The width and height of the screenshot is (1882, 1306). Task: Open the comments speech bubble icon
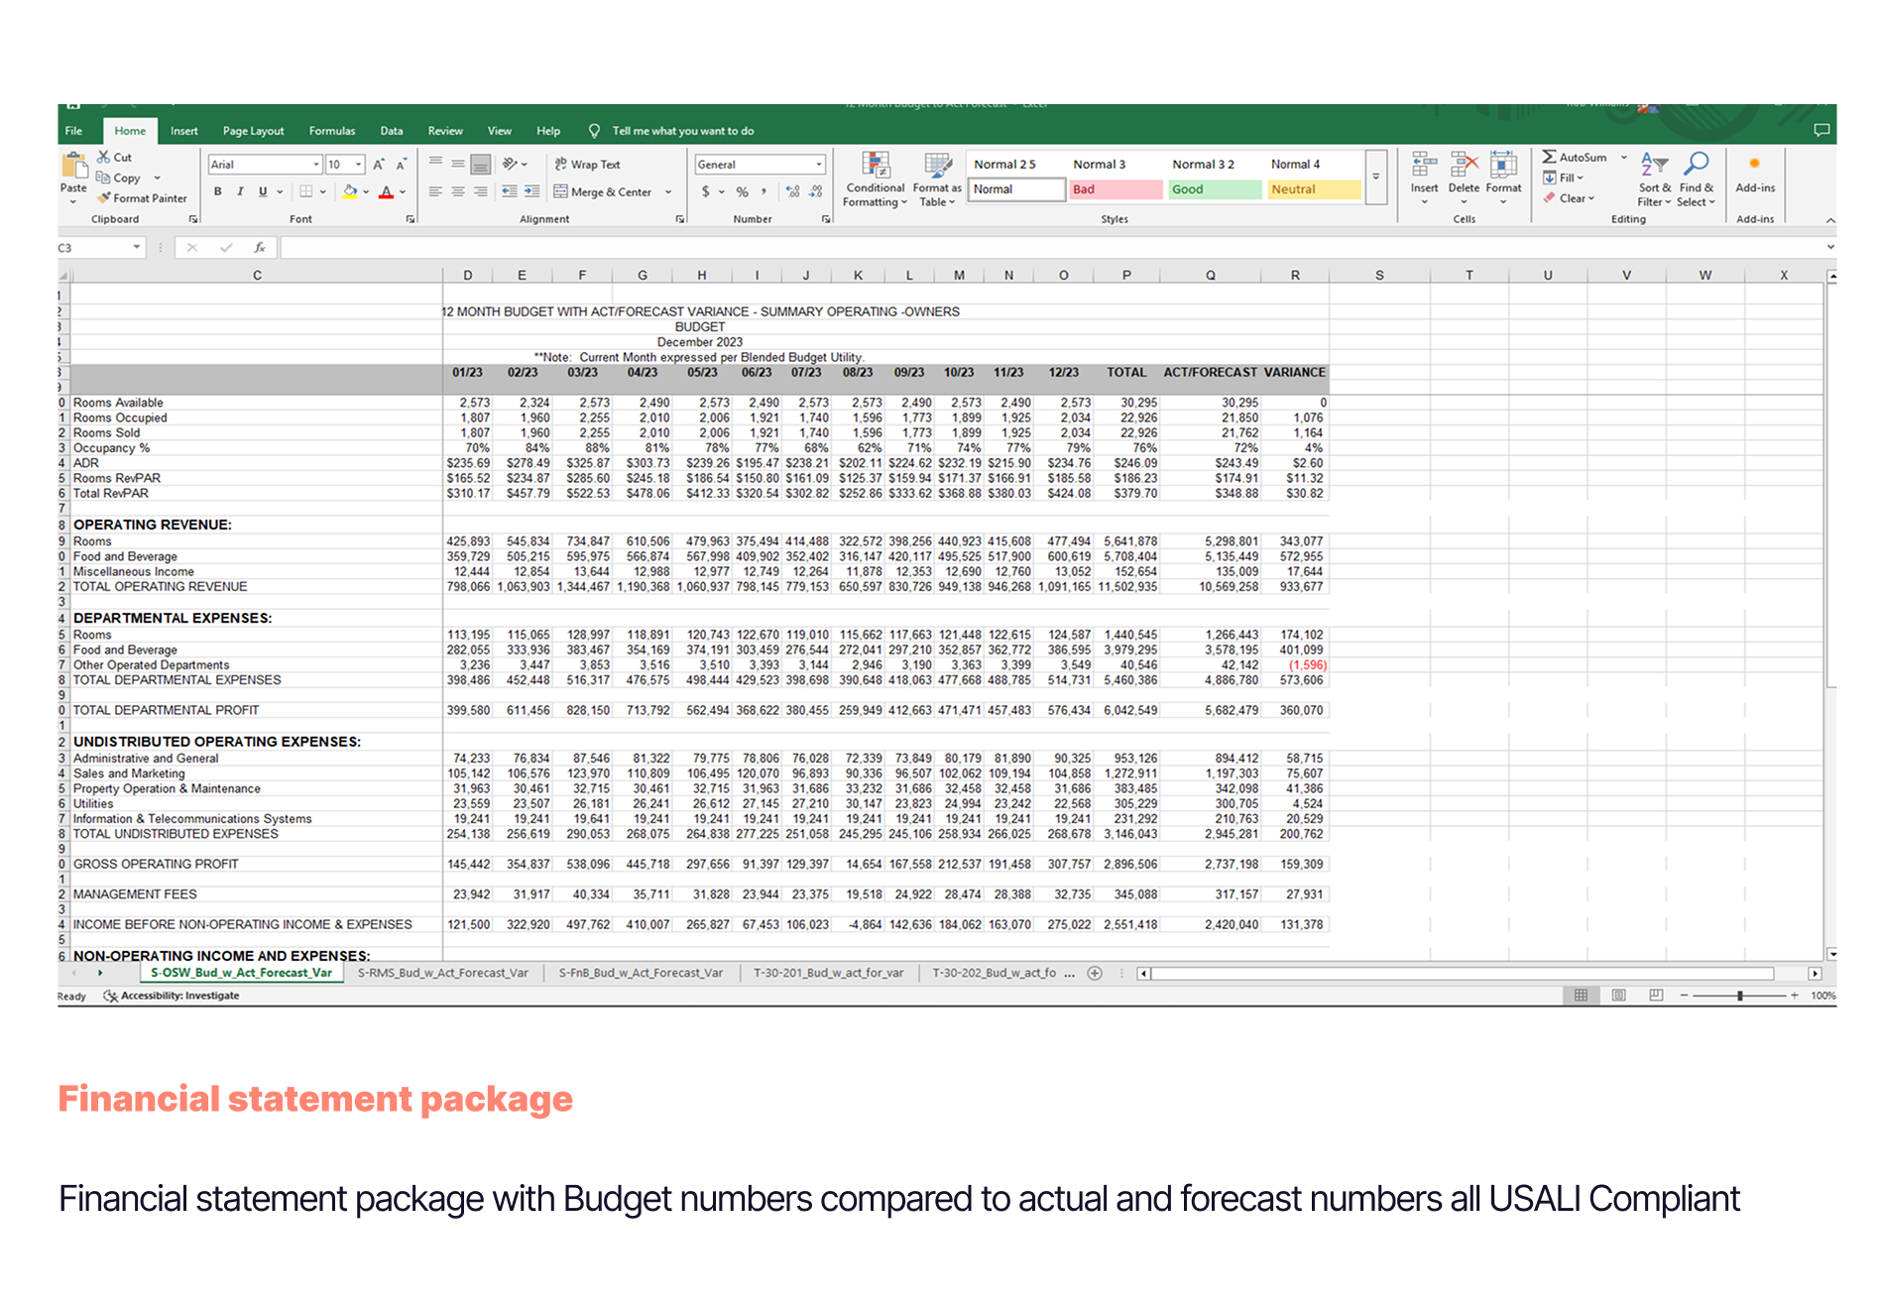point(1822,130)
